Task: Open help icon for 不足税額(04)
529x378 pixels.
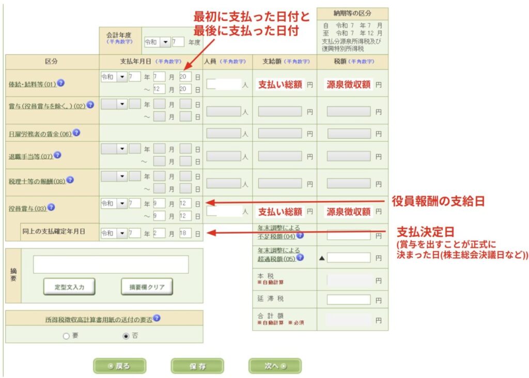Action: tap(300, 236)
